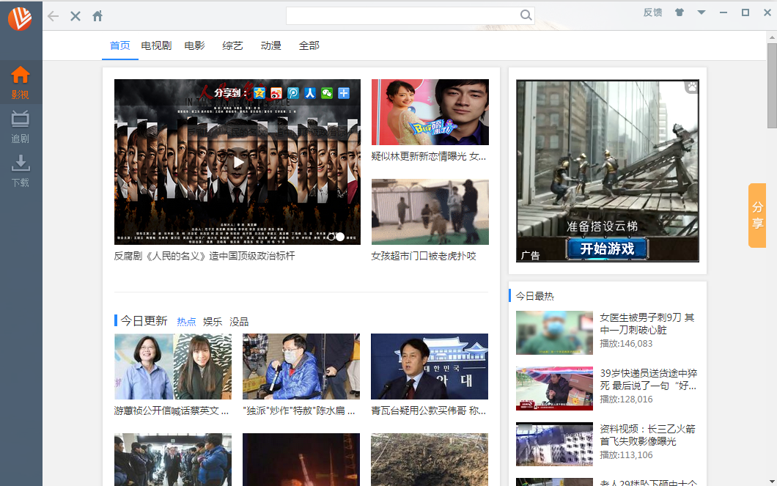Click the scrollbar down arrow

click(772, 481)
